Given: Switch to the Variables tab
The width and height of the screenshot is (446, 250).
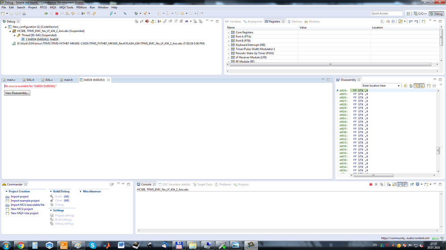Looking at the screenshot, I should pyautogui.click(x=233, y=21).
